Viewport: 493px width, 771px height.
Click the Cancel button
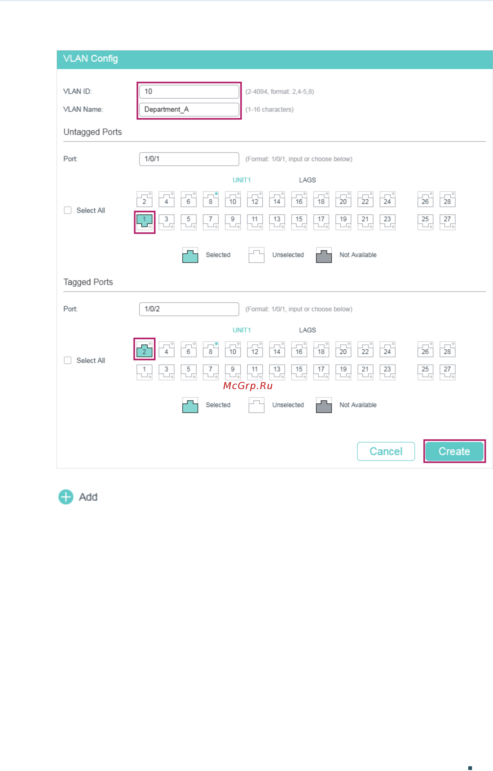click(386, 451)
